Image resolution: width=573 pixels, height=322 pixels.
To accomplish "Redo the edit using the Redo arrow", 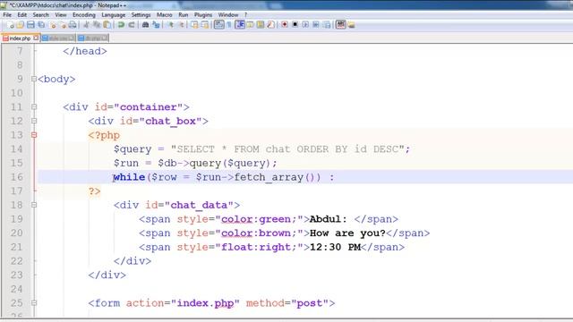I will point(132,25).
